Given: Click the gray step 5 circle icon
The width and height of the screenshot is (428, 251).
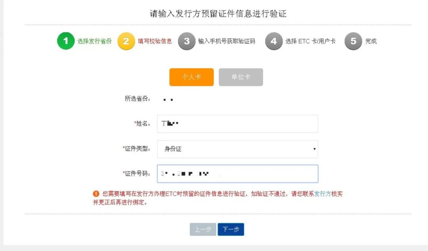Looking at the screenshot, I should [x=353, y=41].
